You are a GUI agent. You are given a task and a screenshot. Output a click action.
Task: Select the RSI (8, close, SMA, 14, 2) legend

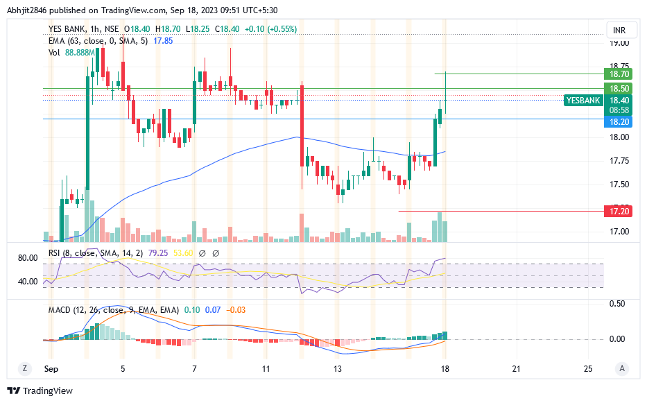[96, 252]
